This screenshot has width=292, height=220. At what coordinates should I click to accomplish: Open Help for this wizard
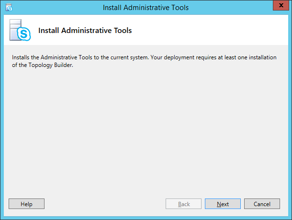click(x=26, y=204)
